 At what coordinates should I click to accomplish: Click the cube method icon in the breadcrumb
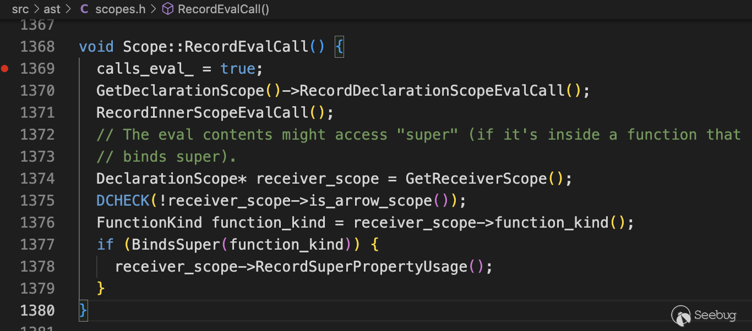(x=168, y=9)
